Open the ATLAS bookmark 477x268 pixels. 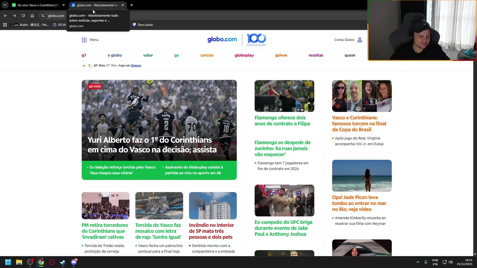[60, 25]
